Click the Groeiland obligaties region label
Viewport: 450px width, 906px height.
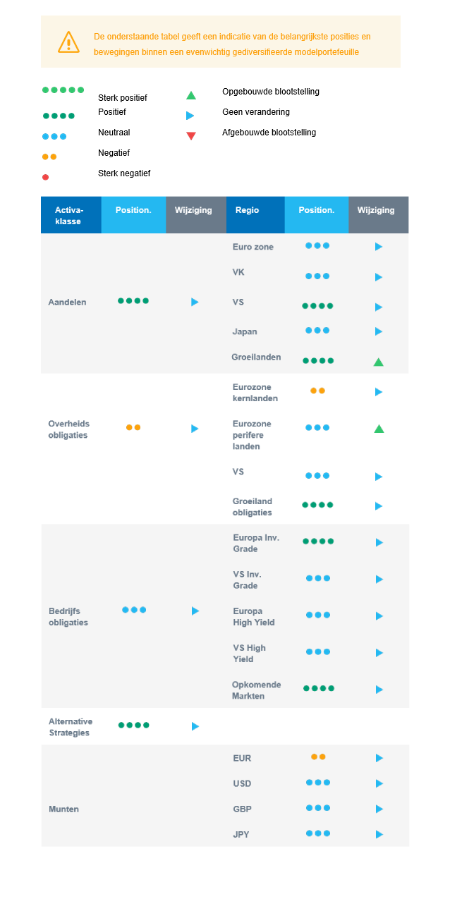coord(253,507)
